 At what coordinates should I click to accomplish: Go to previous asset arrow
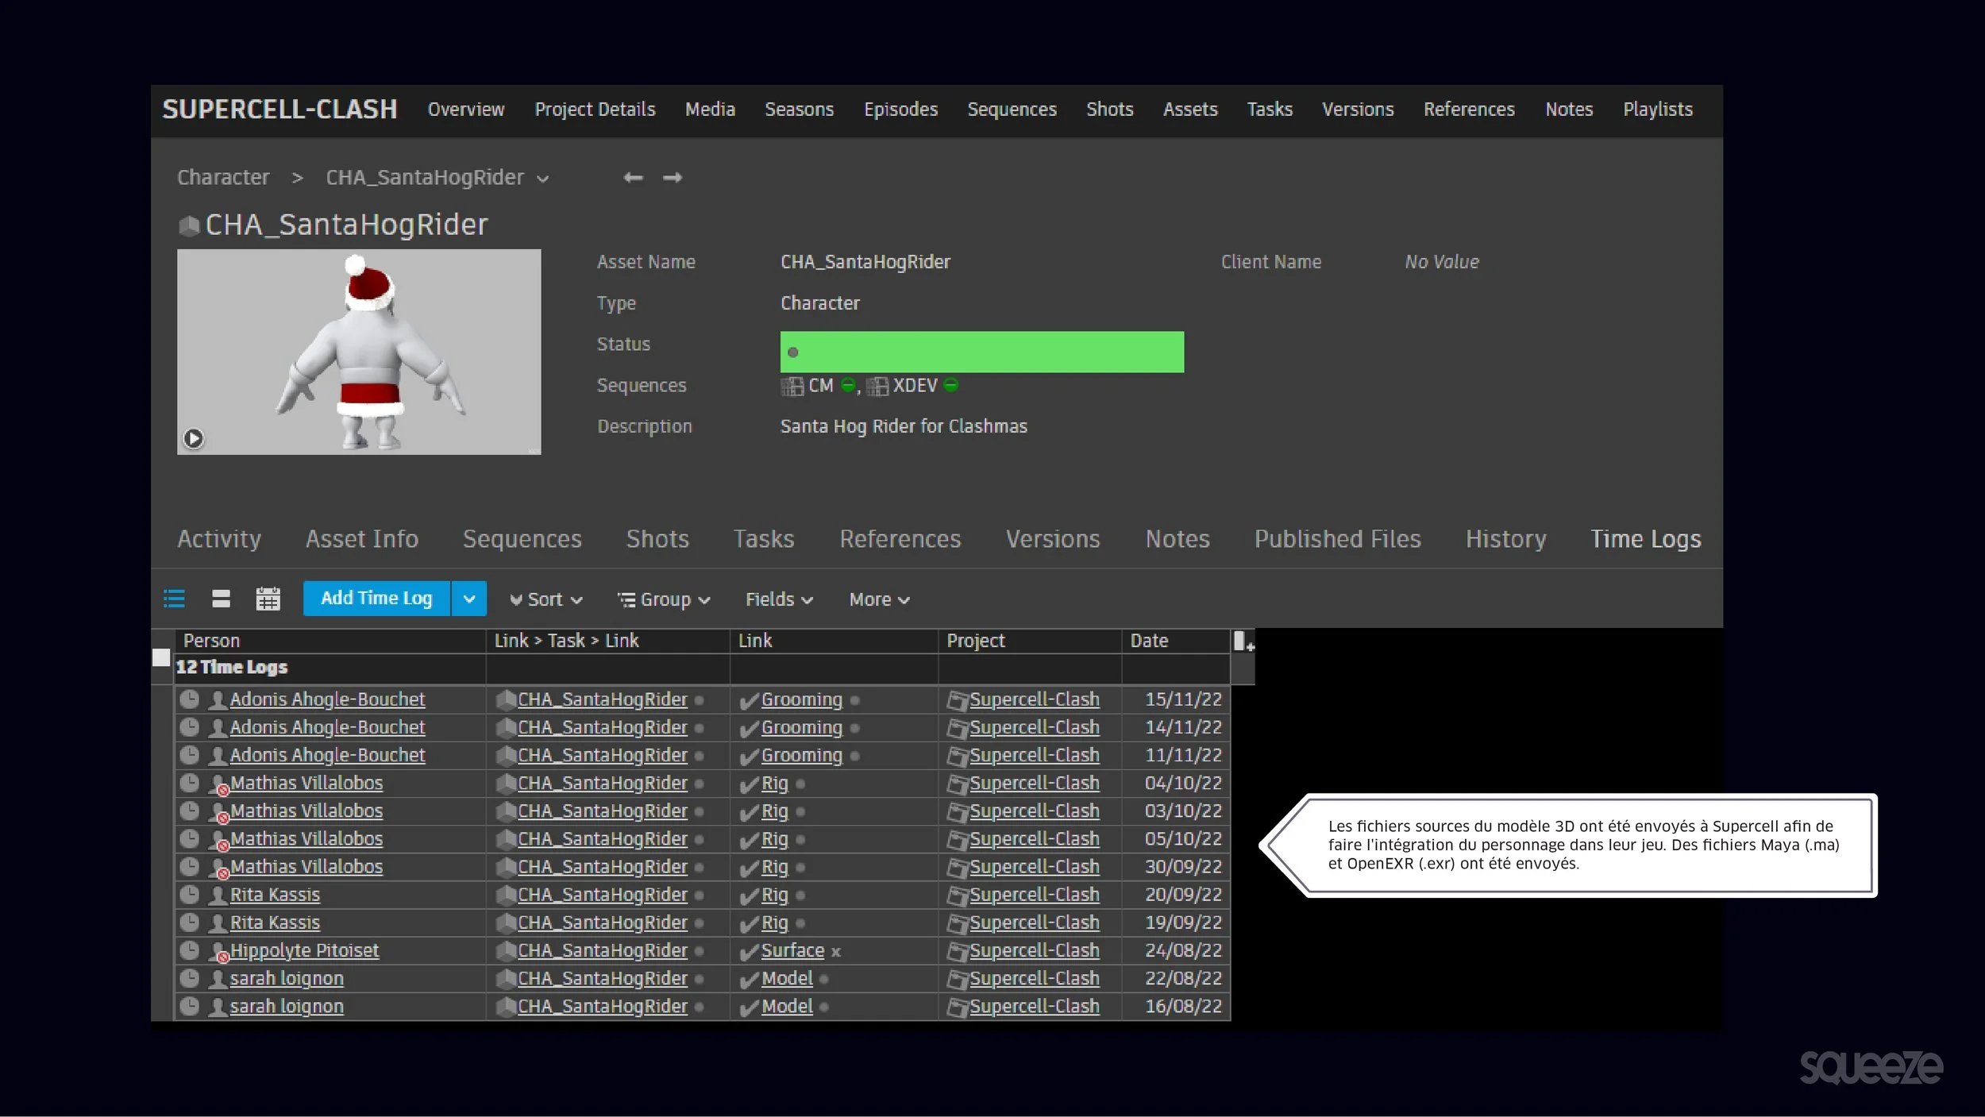coord(633,177)
